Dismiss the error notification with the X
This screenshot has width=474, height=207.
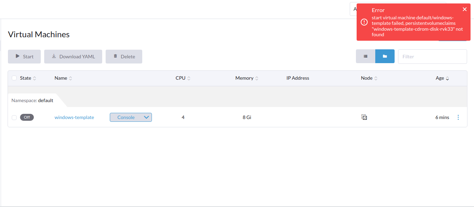pyautogui.click(x=465, y=9)
